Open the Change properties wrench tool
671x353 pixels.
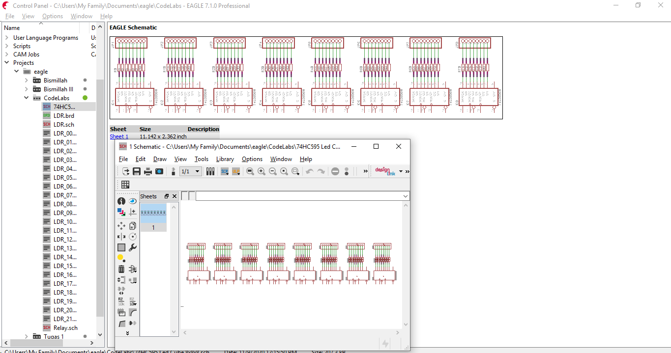point(133,247)
